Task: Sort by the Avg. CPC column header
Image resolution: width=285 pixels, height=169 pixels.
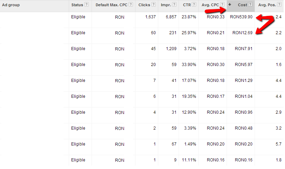Action: pos(210,5)
